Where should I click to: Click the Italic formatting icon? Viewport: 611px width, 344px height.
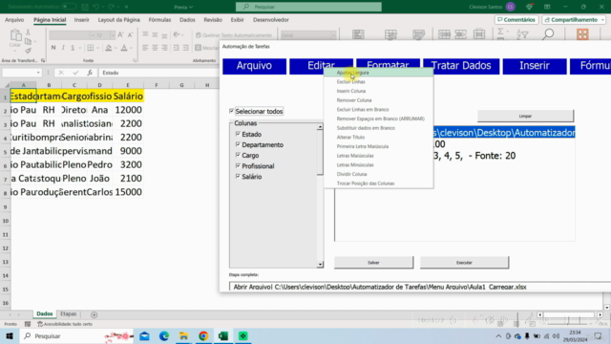(63, 48)
